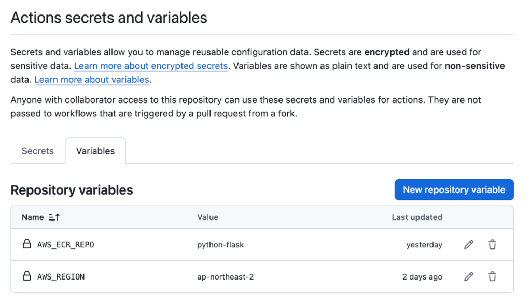The width and height of the screenshot is (531, 308).
Task: Click the pencil icon for AWS_REGION
Action: pyautogui.click(x=468, y=277)
